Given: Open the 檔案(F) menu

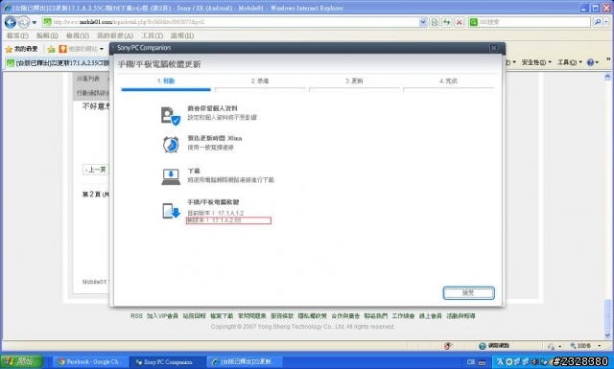Looking at the screenshot, I should coord(17,35).
